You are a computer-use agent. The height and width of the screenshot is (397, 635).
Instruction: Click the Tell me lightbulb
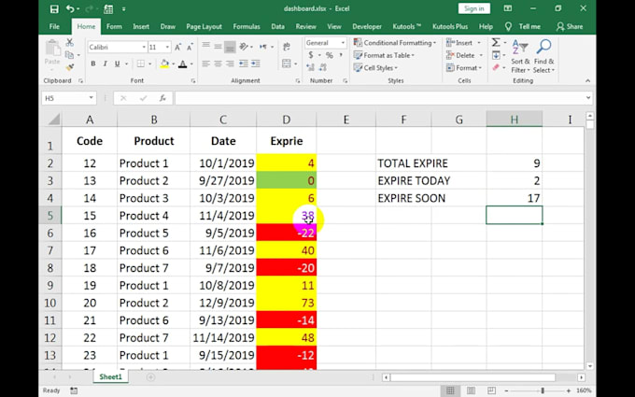pos(508,26)
